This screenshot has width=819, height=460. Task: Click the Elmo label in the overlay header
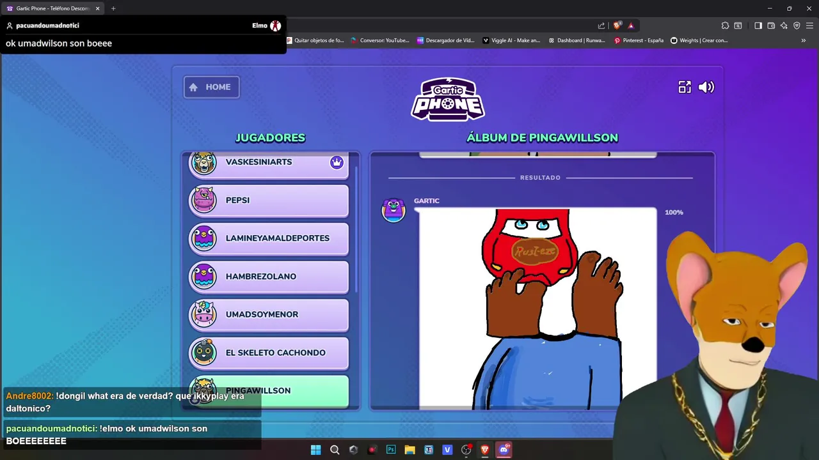(x=260, y=26)
